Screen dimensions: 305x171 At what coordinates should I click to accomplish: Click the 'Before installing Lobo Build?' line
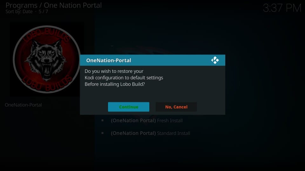115,84
